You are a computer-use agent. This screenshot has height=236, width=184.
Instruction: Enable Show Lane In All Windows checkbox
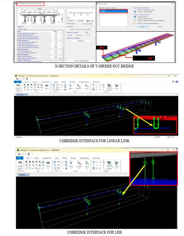coord(134,23)
